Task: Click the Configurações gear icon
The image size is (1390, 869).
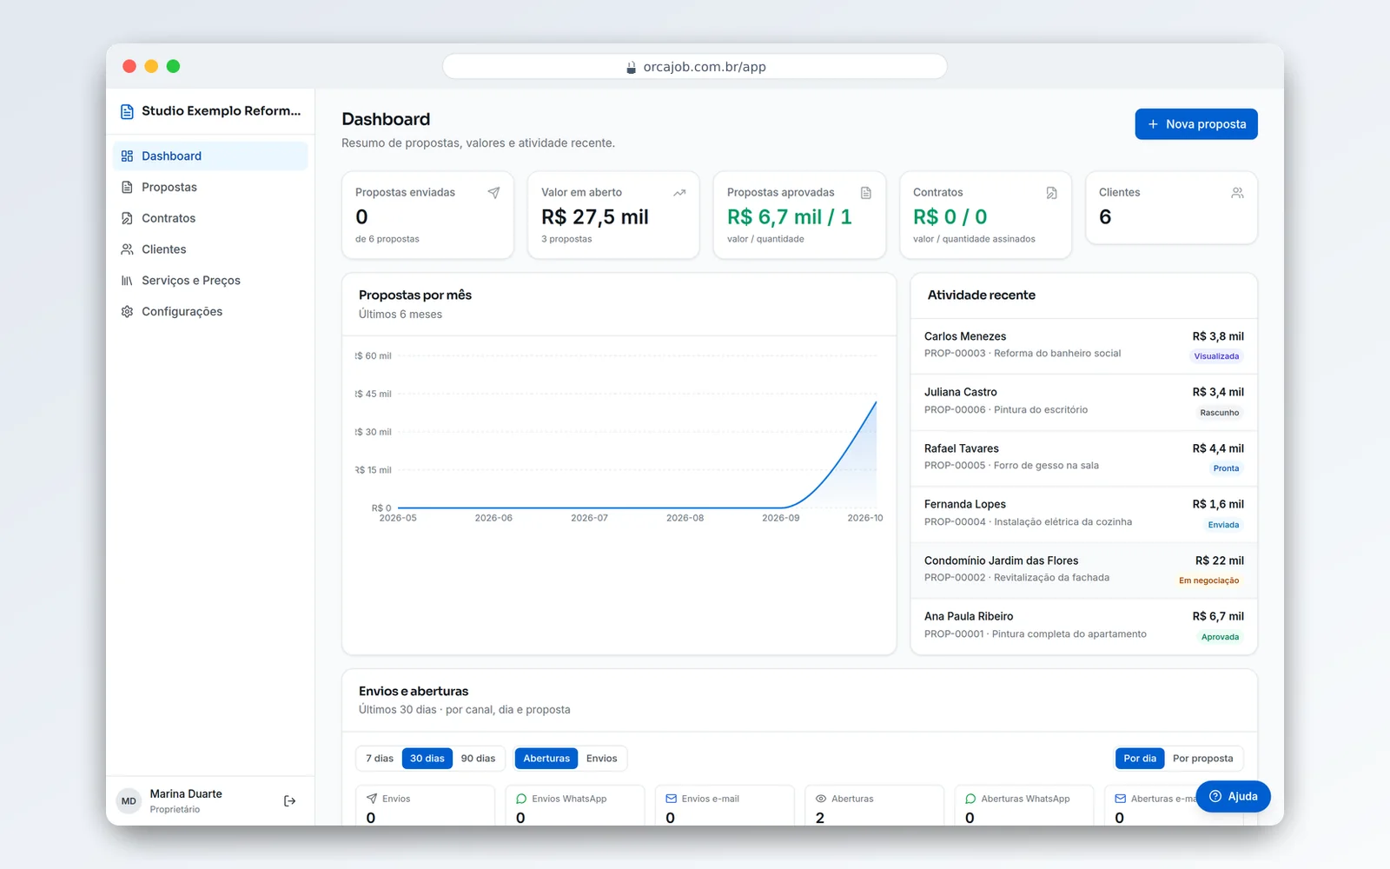Action: [x=127, y=312]
